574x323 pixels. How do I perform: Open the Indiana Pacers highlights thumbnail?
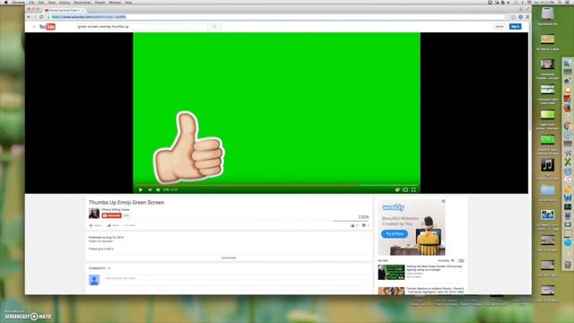pos(391,291)
